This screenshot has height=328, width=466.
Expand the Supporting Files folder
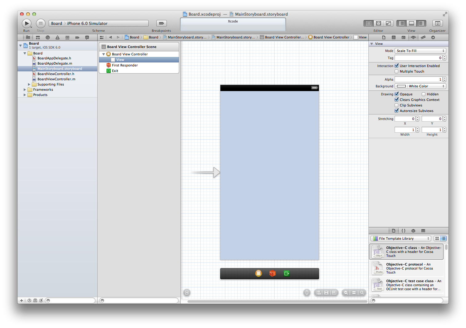29,84
